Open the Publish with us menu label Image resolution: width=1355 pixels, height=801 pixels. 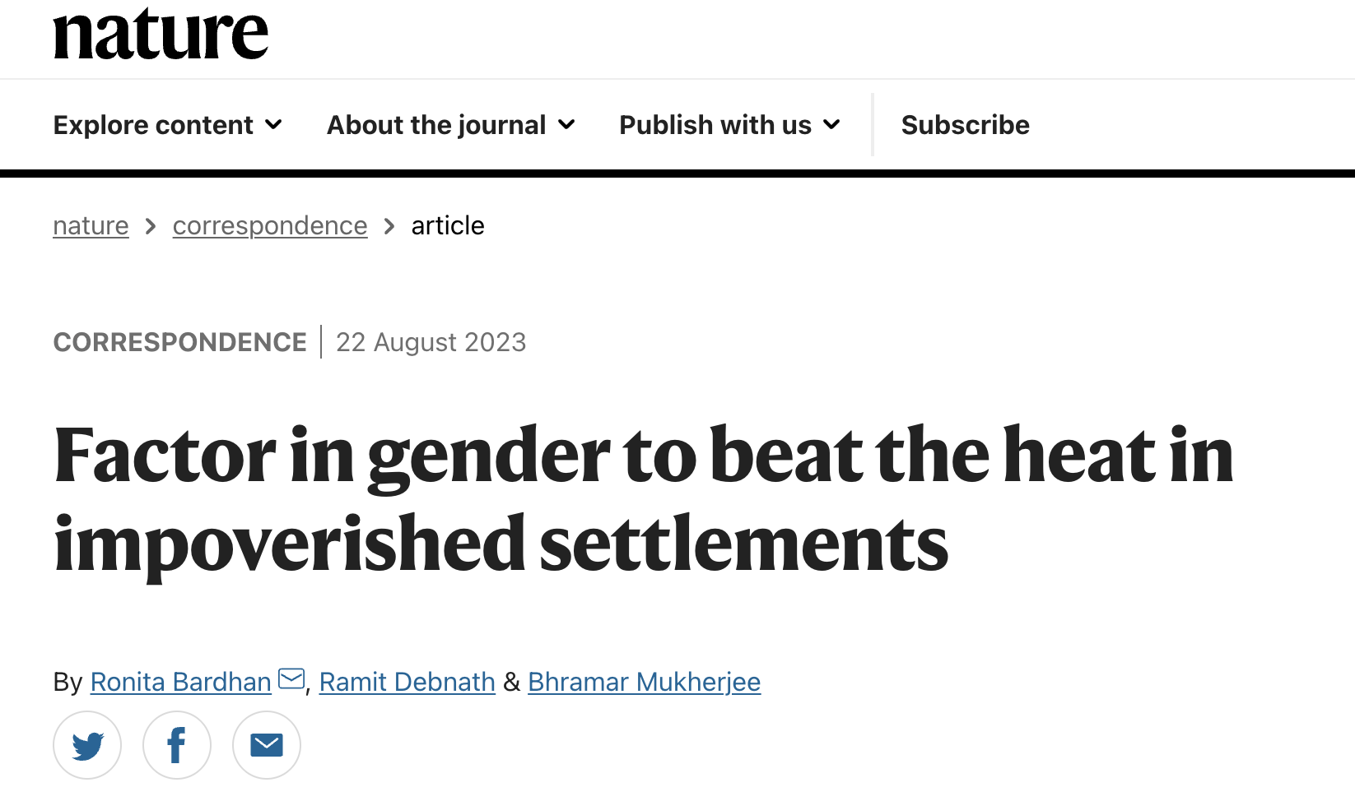(715, 125)
